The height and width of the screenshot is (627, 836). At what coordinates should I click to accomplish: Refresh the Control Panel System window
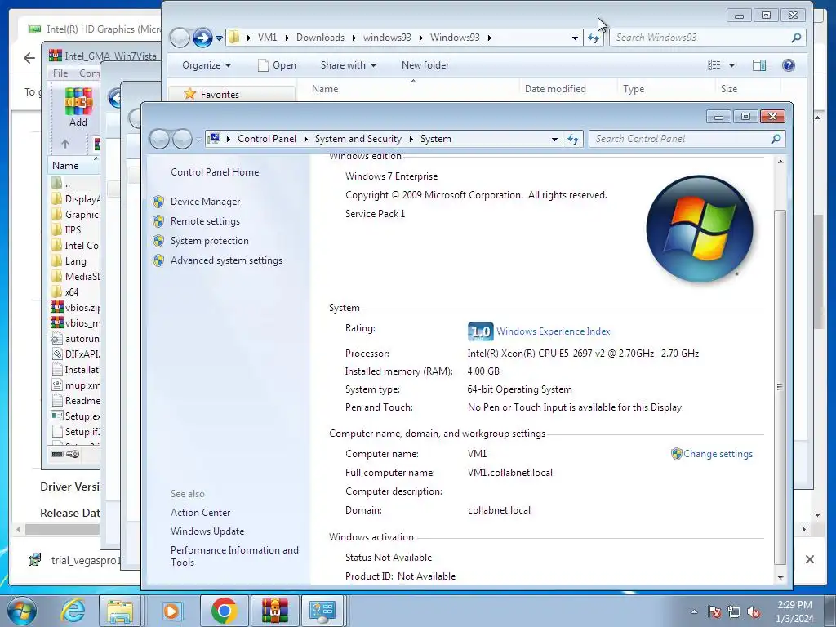[573, 139]
